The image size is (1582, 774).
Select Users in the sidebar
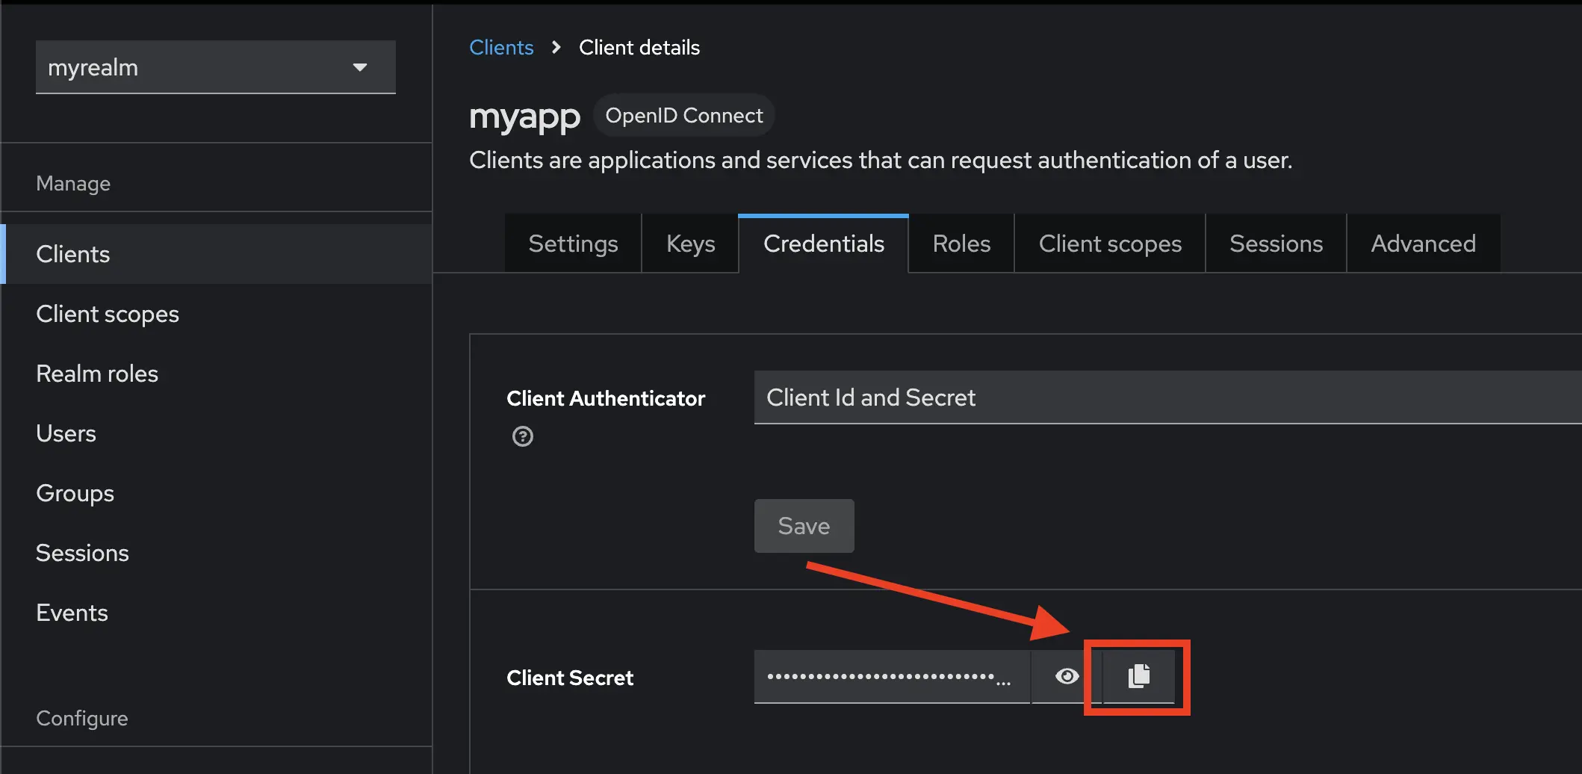(x=66, y=433)
